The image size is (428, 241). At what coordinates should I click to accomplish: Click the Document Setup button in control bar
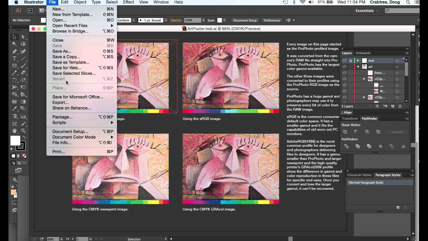pyautogui.click(x=245, y=20)
